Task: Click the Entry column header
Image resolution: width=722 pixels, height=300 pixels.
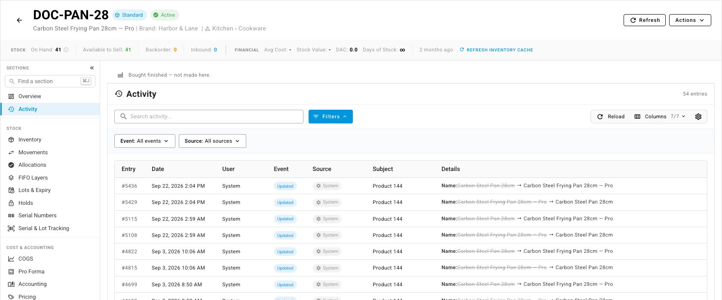Action: [x=128, y=169]
